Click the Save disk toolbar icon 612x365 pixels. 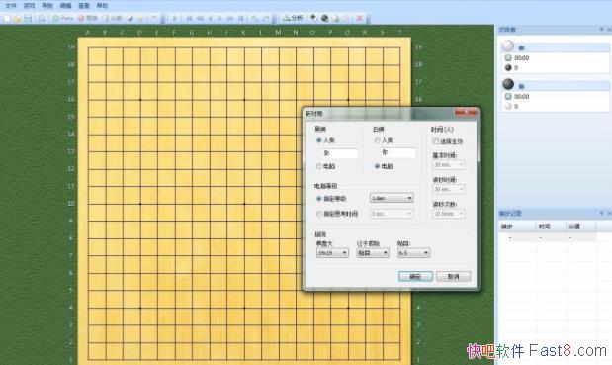[28, 19]
